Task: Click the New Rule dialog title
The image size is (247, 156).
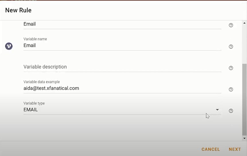Action: pos(18,10)
